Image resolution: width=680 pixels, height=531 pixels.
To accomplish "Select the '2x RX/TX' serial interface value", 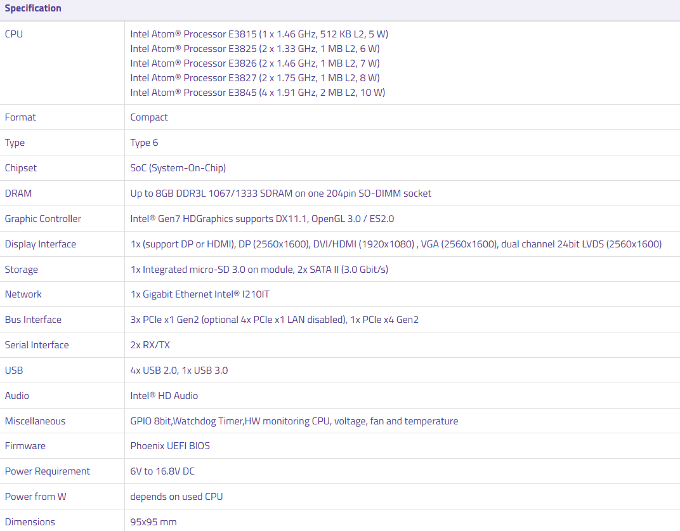I will (x=150, y=345).
